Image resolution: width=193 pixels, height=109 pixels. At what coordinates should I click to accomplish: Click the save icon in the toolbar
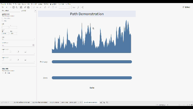tap(14, 7)
